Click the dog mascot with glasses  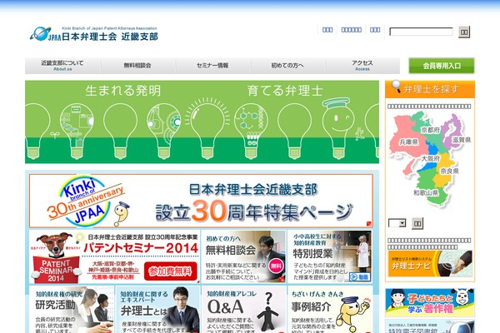pos(56,245)
